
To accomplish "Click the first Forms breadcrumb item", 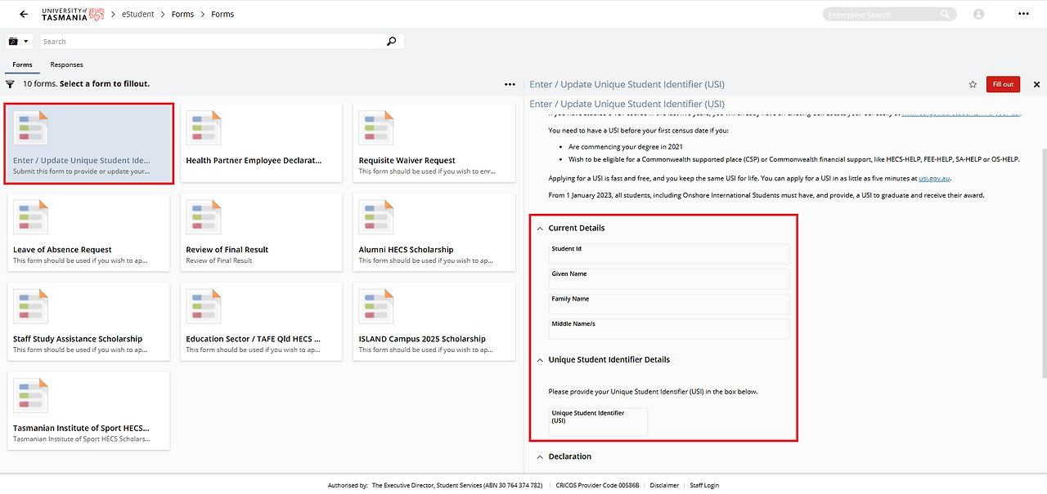I will tap(182, 15).
